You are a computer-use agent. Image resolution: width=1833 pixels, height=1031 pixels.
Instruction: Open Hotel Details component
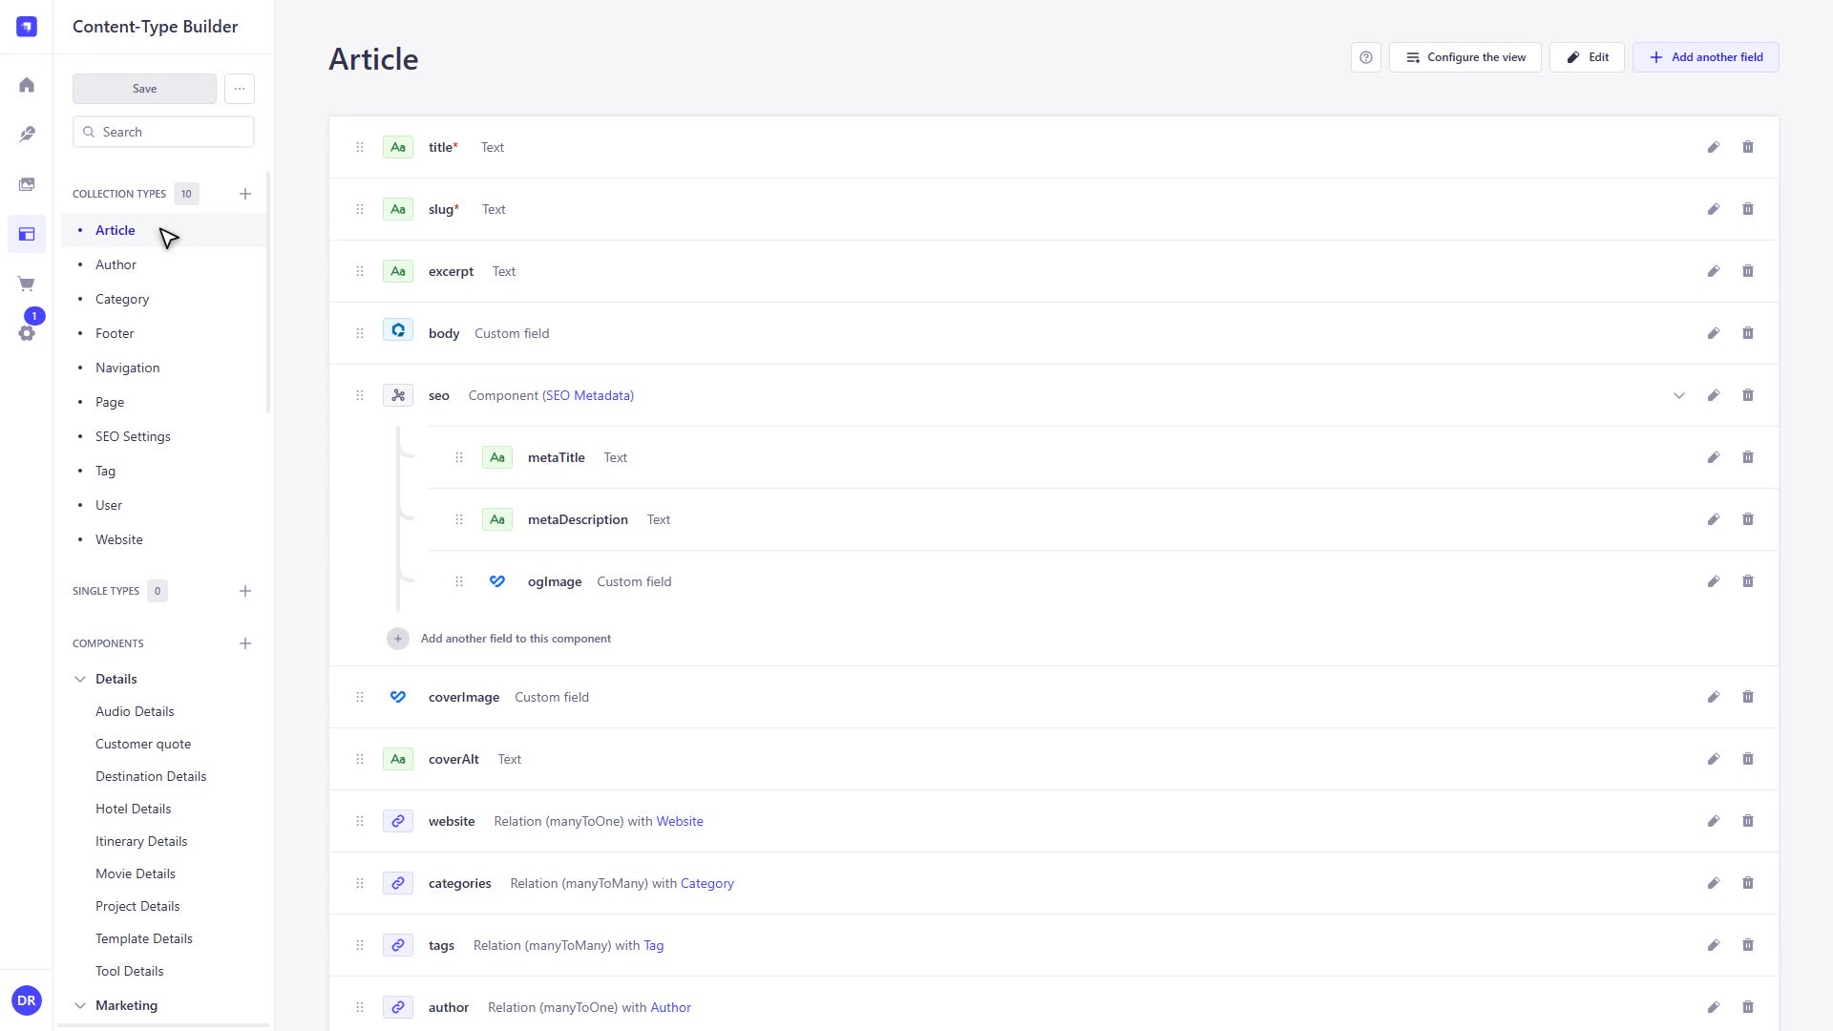click(x=133, y=809)
